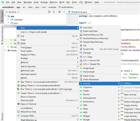This screenshot has width=140, height=121.
Task: Open the Project tool window tab
Action: (x=2, y=16)
